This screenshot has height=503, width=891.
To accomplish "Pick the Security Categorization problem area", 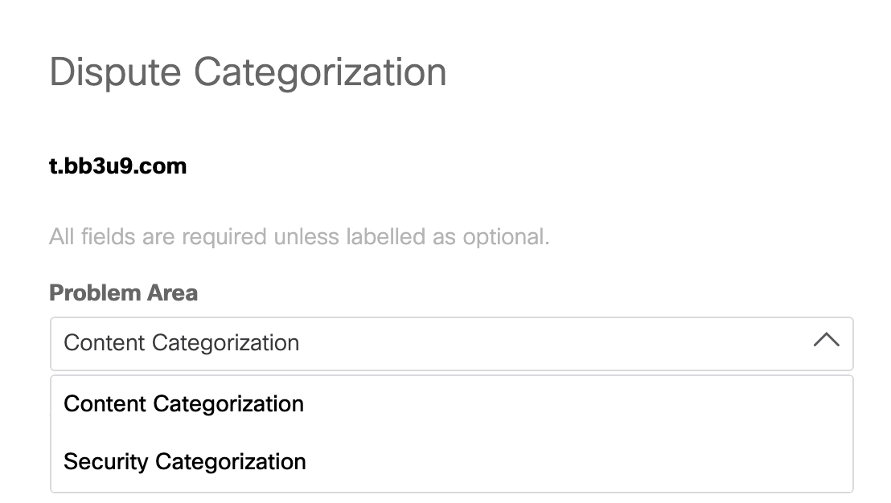I will pyautogui.click(x=184, y=462).
